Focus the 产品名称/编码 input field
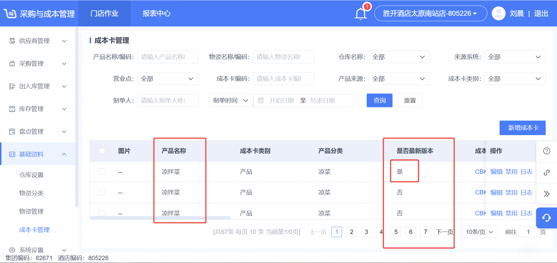The height and width of the screenshot is (263, 557). click(168, 57)
